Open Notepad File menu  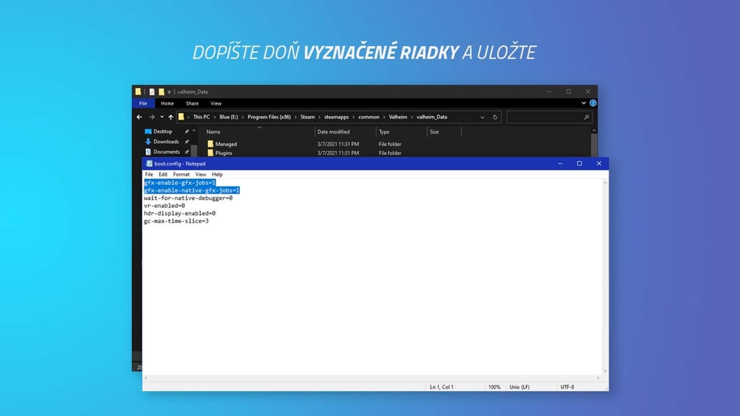coord(149,174)
